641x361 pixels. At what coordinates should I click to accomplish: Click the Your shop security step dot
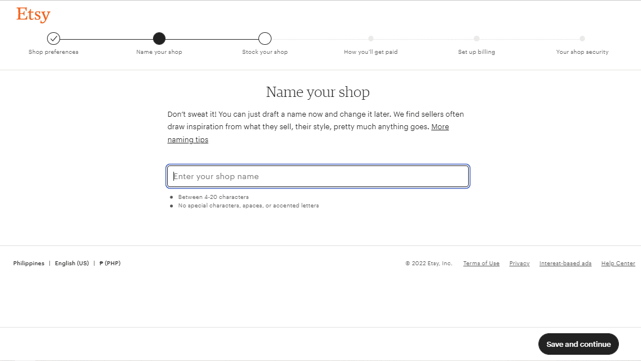582,39
